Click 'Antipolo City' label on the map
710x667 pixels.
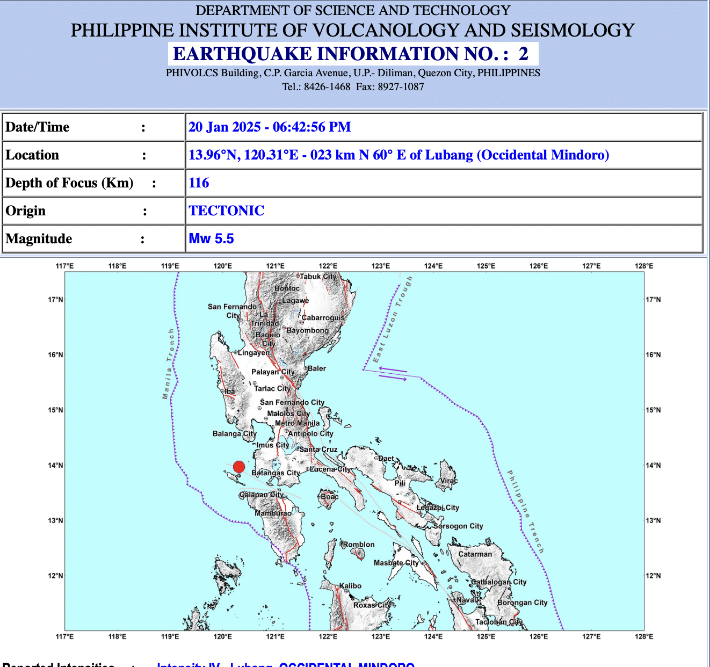click(x=311, y=433)
